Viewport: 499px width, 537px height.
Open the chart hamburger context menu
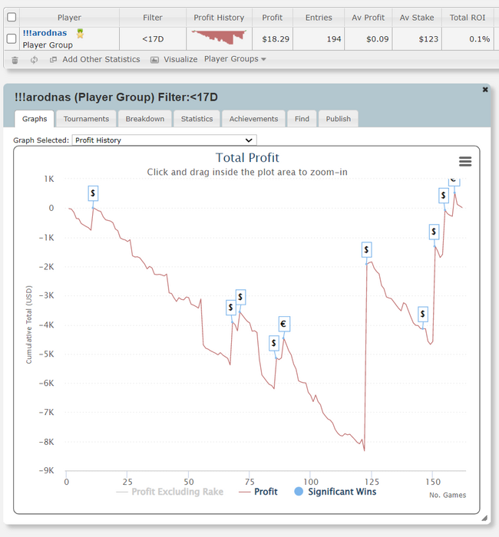[x=465, y=161]
